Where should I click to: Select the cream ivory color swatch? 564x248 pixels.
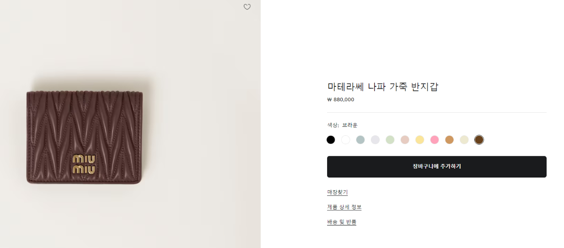tap(464, 139)
